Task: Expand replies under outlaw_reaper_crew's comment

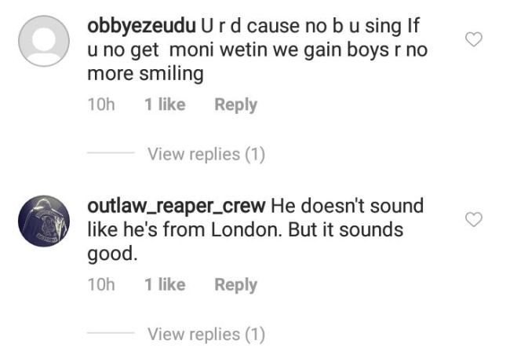Action: 206,334
